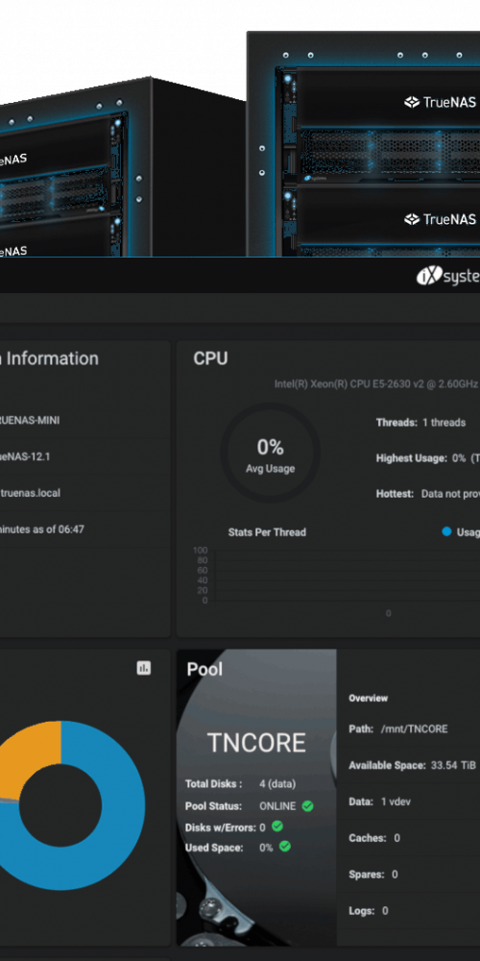Click the blue Usage legend dot
The height and width of the screenshot is (961, 480).
click(447, 532)
